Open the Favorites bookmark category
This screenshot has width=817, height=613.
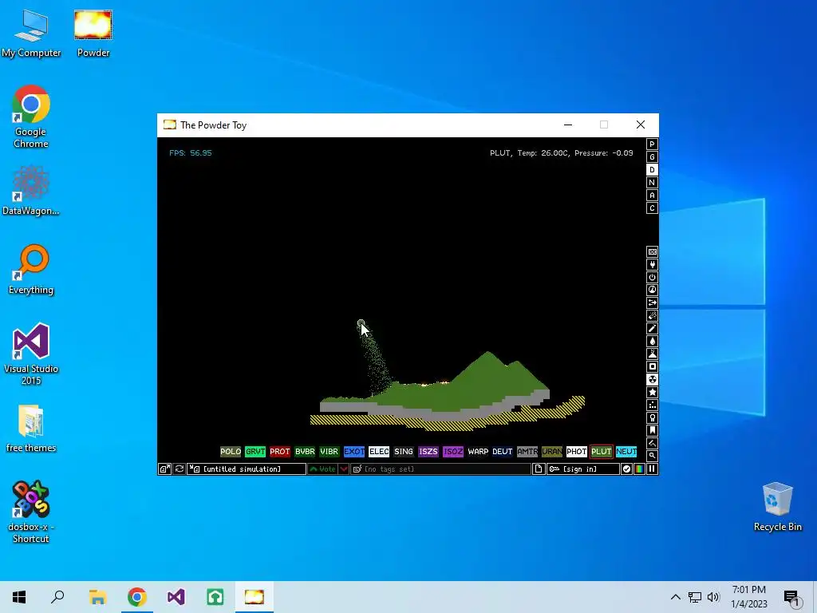[x=652, y=430]
